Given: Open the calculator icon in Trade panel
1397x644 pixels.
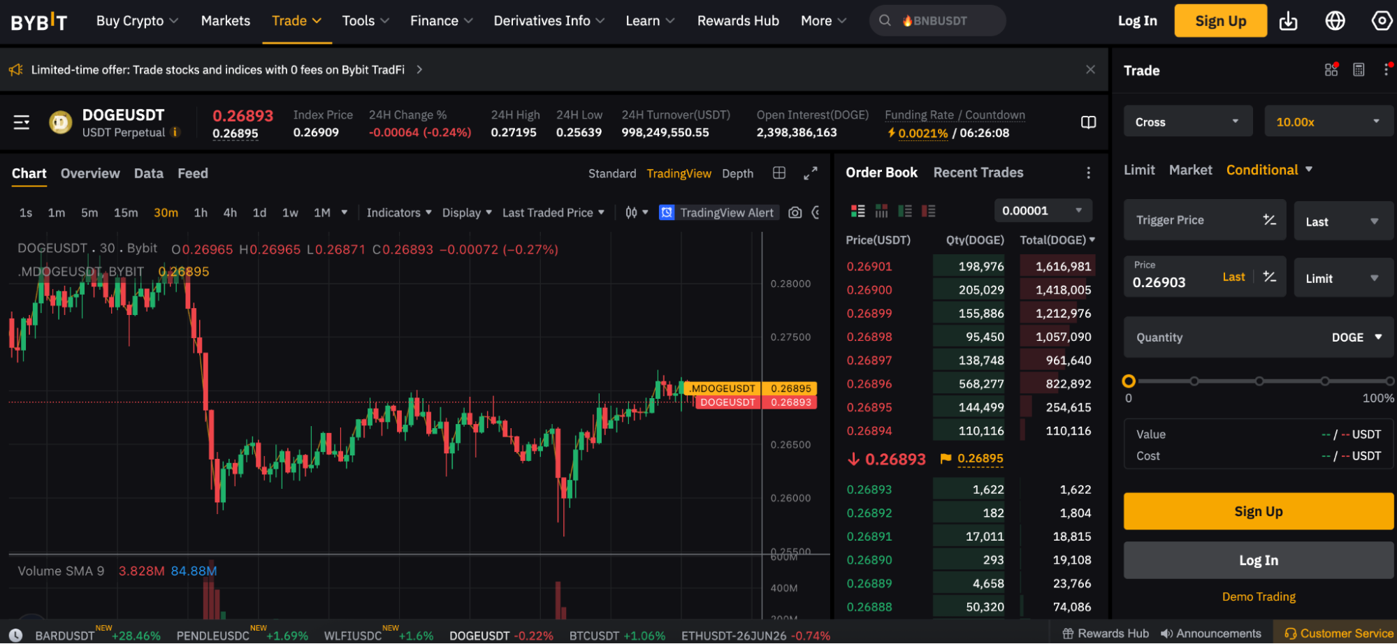Looking at the screenshot, I should click(x=1359, y=69).
